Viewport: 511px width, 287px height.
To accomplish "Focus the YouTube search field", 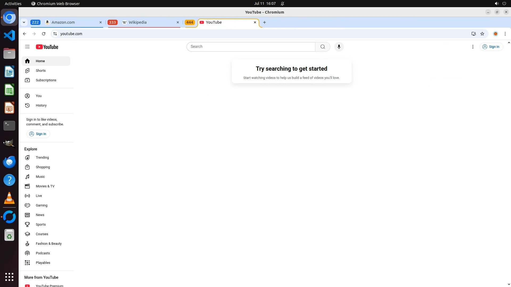I will [x=251, y=47].
